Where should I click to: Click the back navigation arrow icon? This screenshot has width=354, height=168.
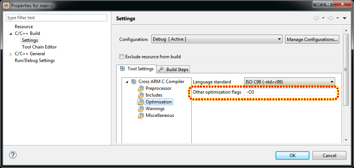tap(316, 18)
